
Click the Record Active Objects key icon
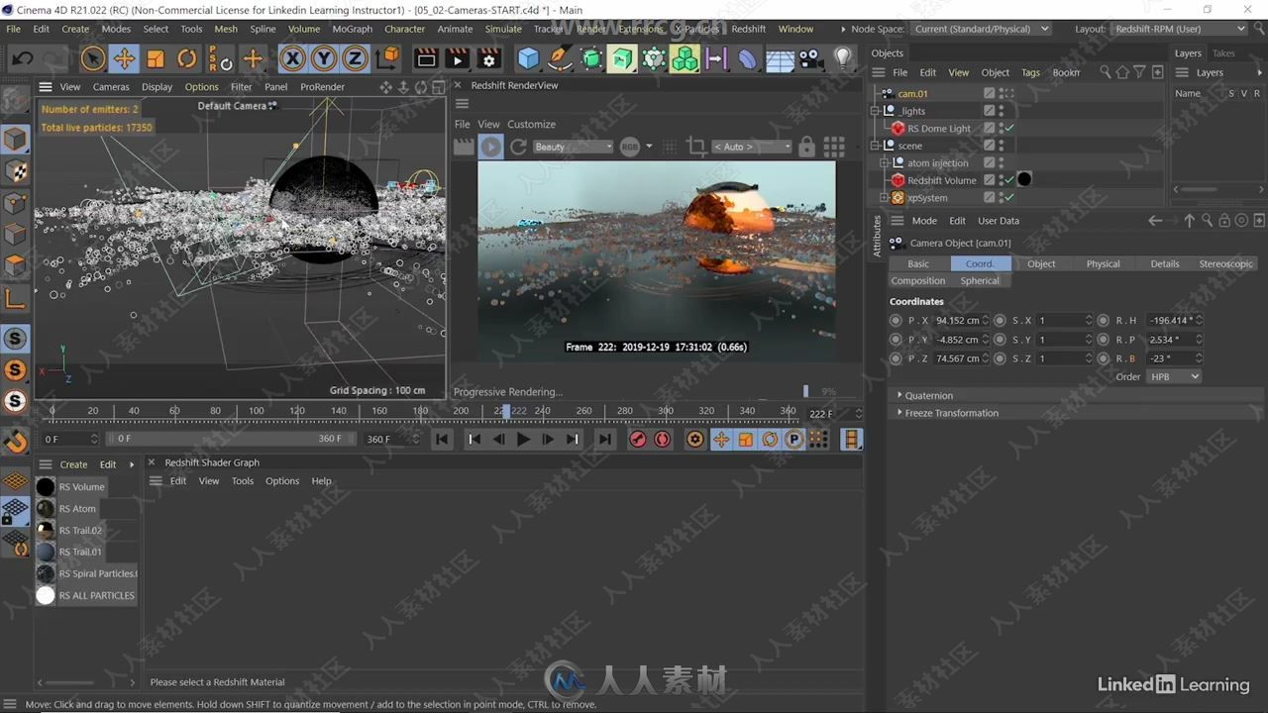click(638, 439)
